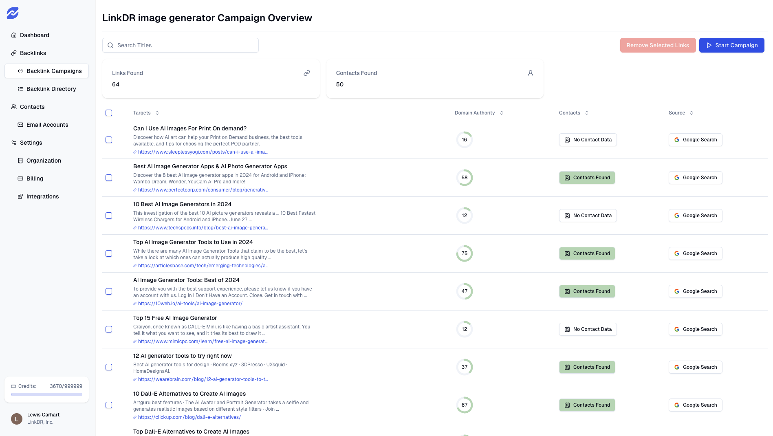773x436 pixels.
Task: Open Backlink Directory in sidebar
Action: pos(51,89)
